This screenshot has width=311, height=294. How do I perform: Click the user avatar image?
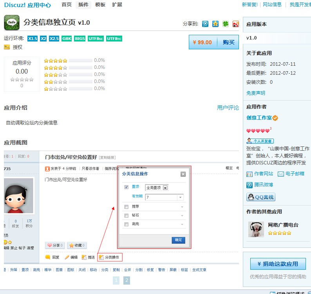pos(19,196)
